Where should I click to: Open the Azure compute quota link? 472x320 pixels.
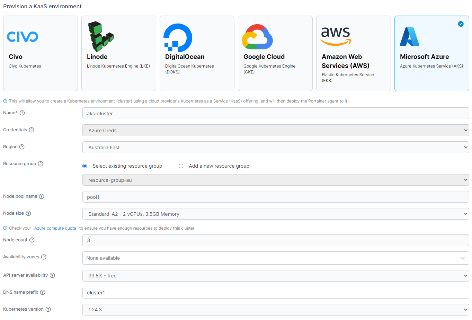(x=55, y=228)
